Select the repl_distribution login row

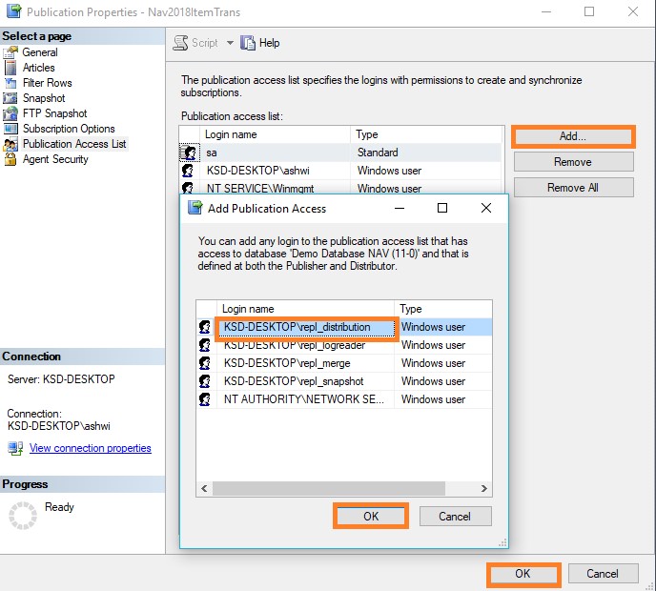pos(306,327)
